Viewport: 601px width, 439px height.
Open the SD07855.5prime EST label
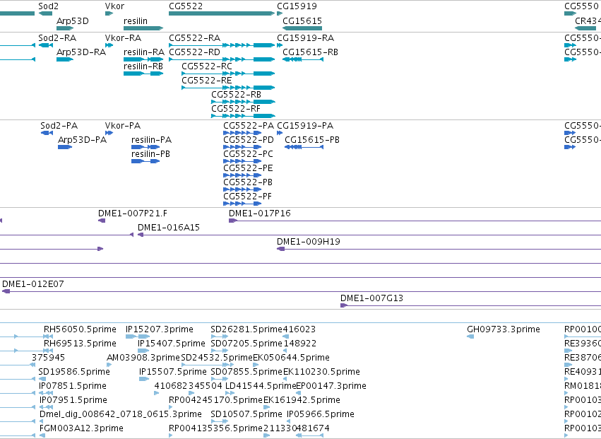[x=246, y=373]
